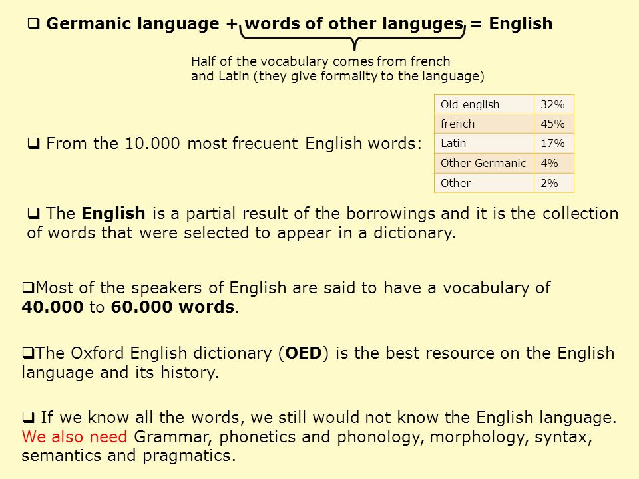This screenshot has width=639, height=479.
Task: Click the line 'and Latin (they give formality to the language)'
Action: (337, 76)
